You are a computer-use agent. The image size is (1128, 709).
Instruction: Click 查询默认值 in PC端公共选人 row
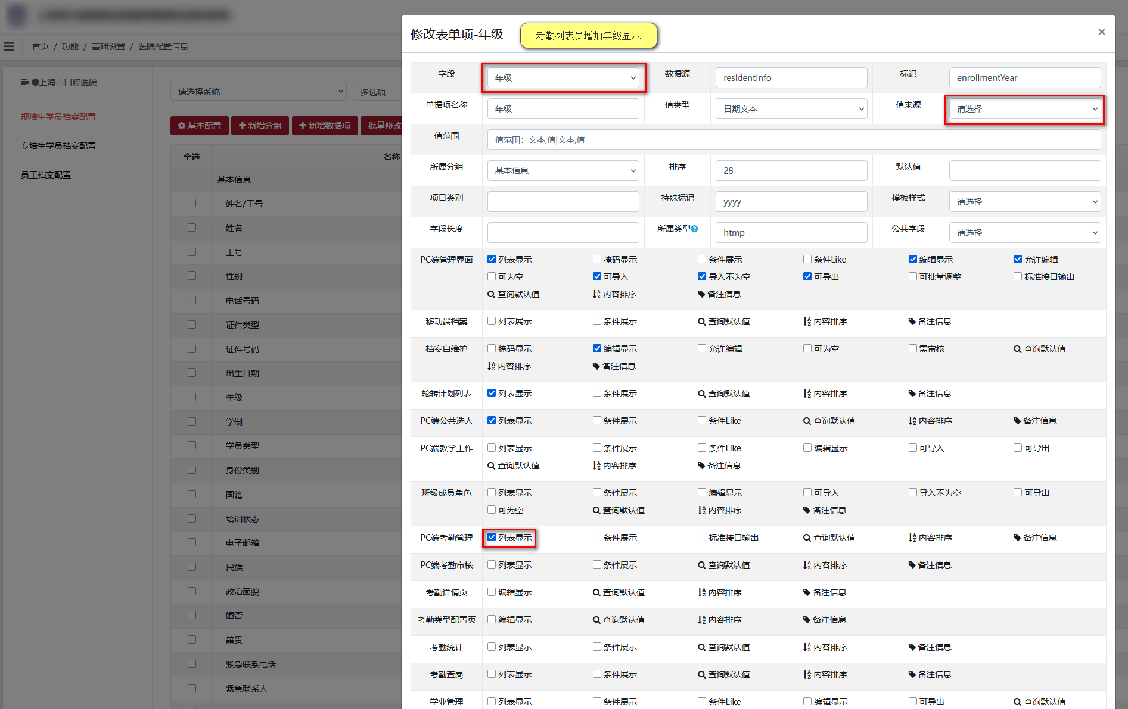pyautogui.click(x=829, y=421)
